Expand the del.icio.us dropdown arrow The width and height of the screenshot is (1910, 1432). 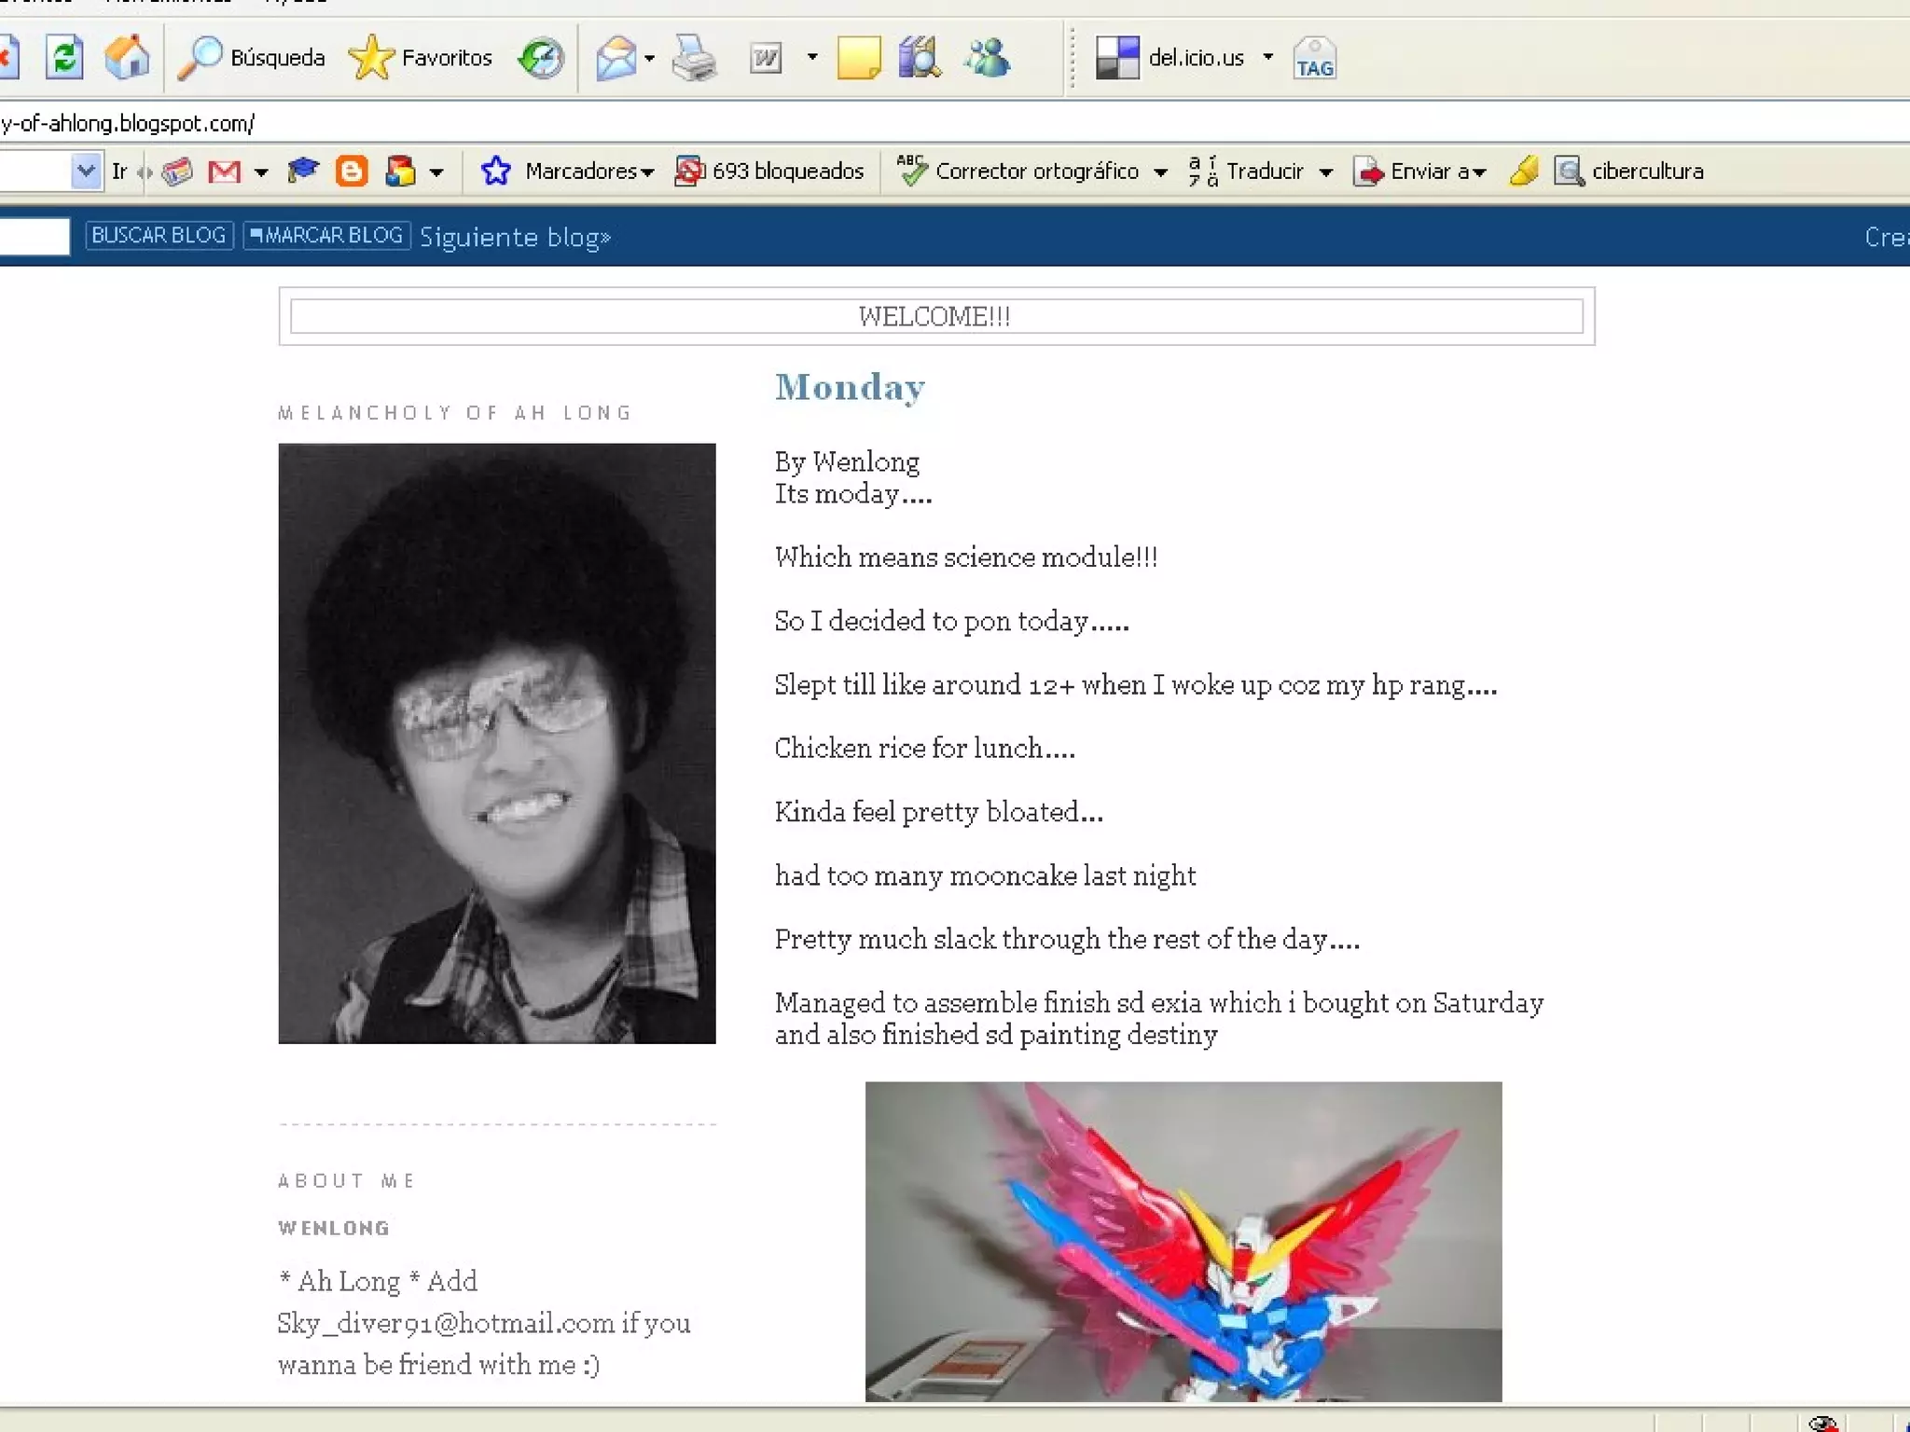coord(1268,58)
